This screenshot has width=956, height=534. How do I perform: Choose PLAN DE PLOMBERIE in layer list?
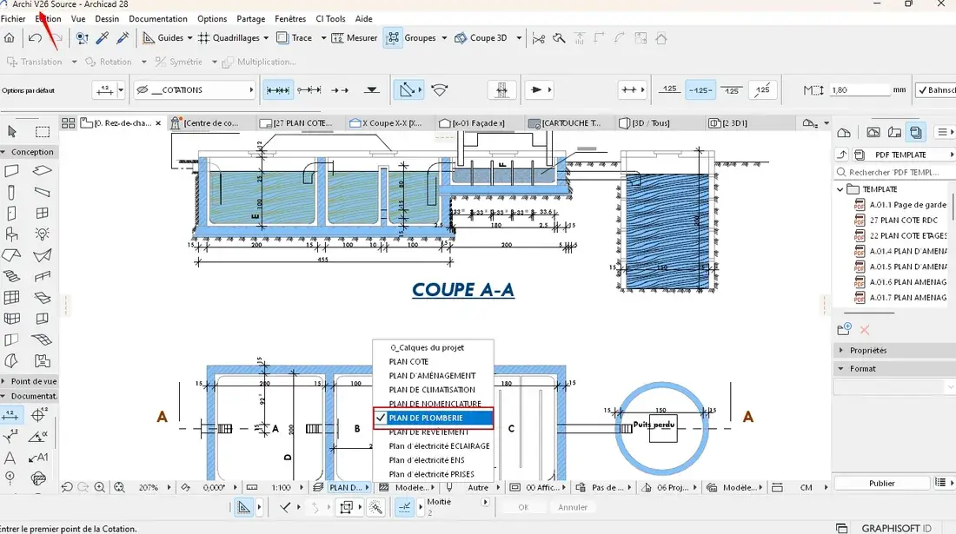(433, 419)
